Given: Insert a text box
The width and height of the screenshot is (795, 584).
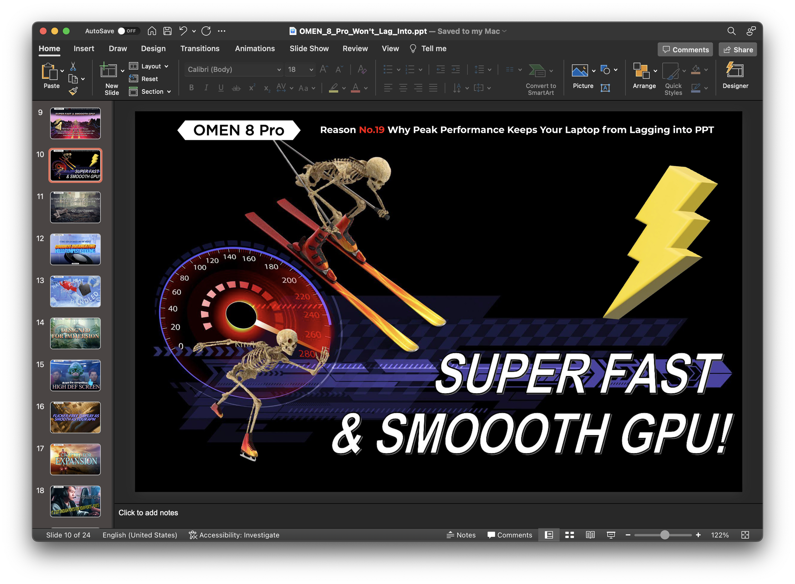Looking at the screenshot, I should [x=605, y=88].
